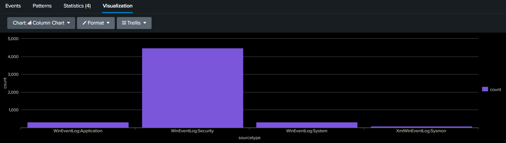The image size is (506, 143).
Task: Click the WinEventLog:Security x-axis label
Action: (x=192, y=131)
